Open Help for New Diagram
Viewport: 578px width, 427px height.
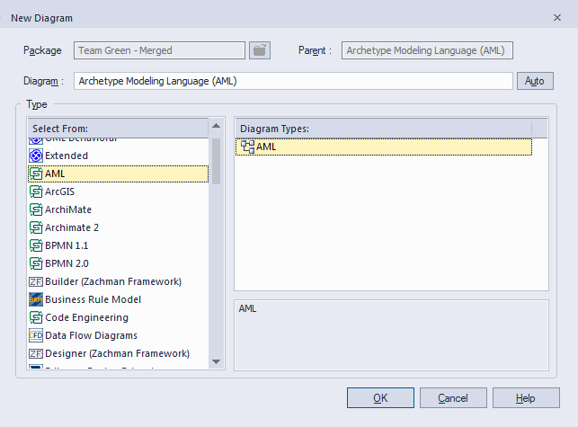pyautogui.click(x=526, y=398)
